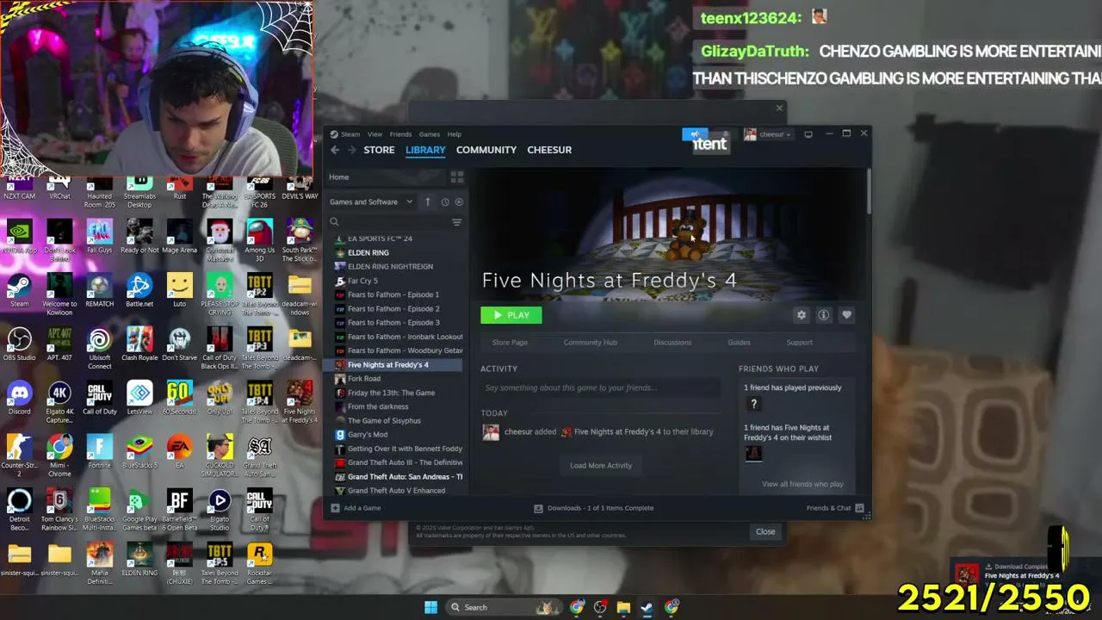Viewport: 1102px width, 620px height.
Task: Open the Discussions link
Action: [x=672, y=343]
